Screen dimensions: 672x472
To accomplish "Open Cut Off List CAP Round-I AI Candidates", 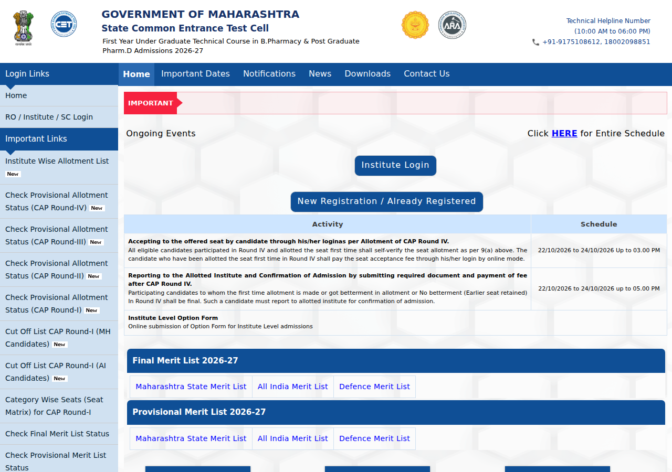I will (x=59, y=372).
